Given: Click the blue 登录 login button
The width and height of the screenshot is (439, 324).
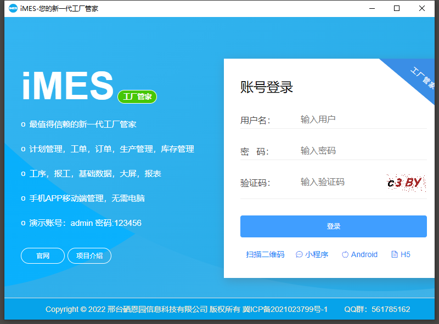Looking at the screenshot, I should coord(334,226).
